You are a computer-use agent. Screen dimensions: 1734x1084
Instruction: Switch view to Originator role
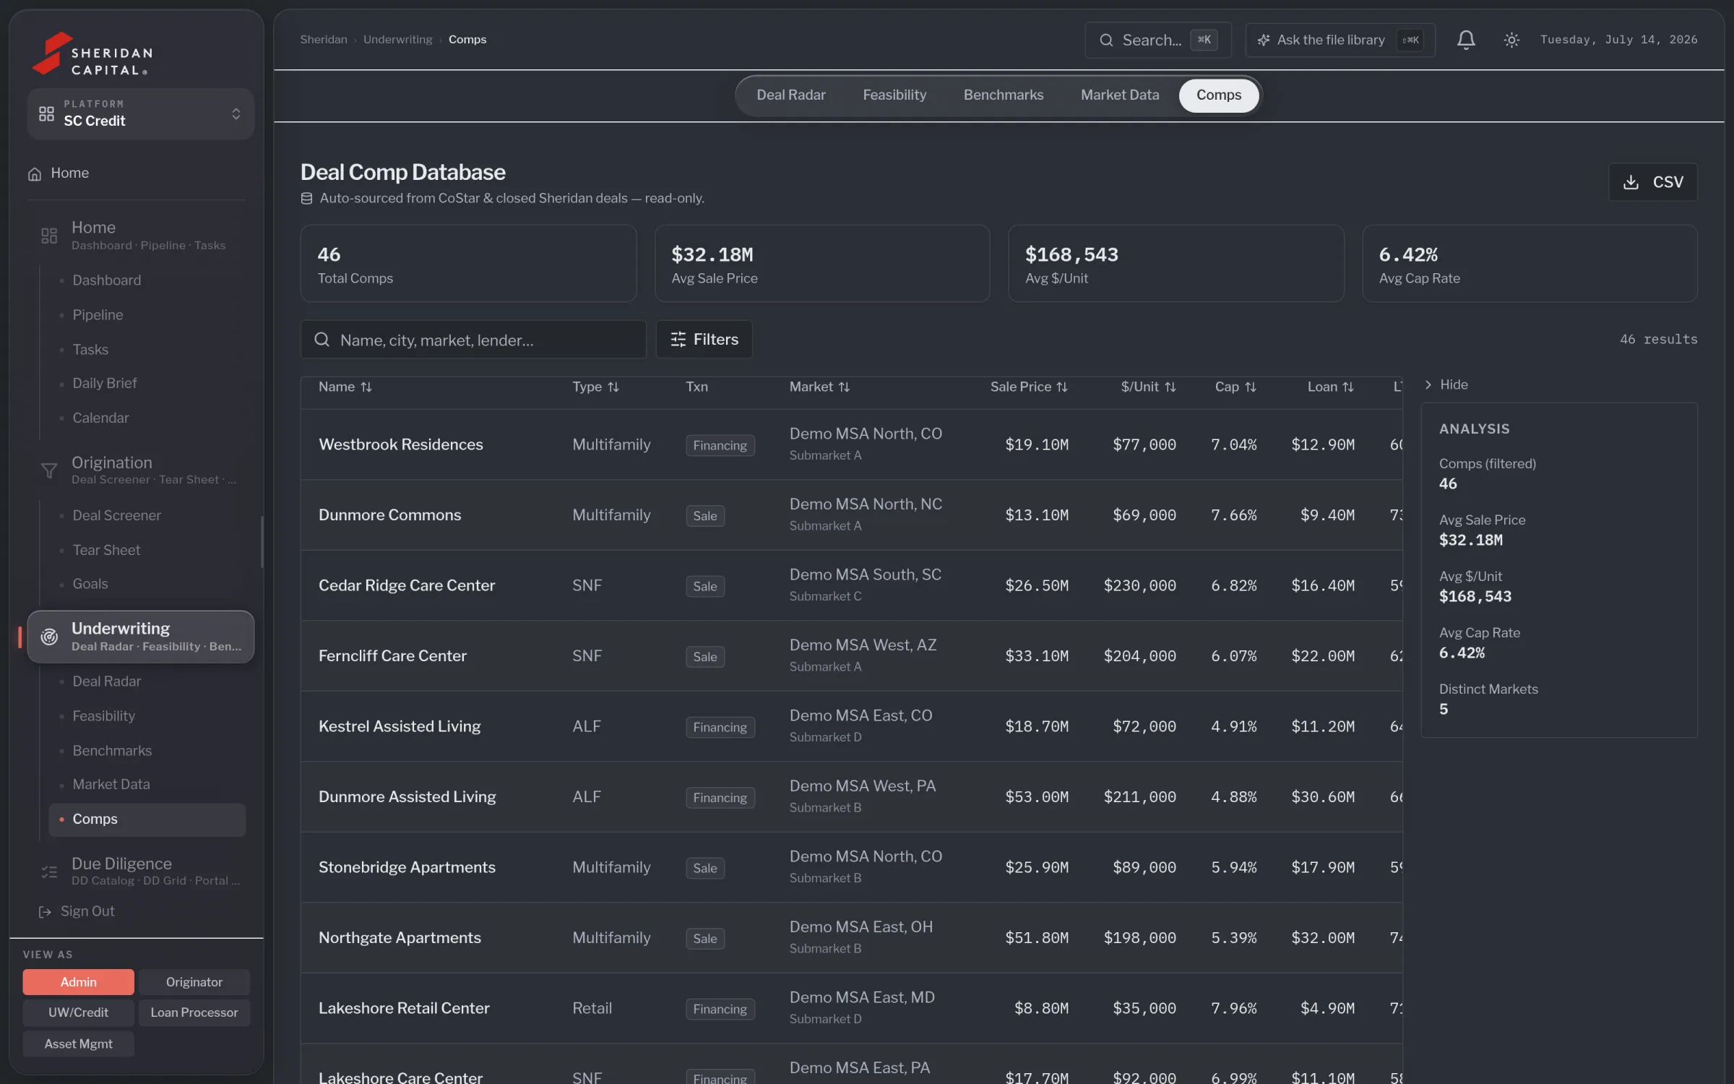coord(194,982)
